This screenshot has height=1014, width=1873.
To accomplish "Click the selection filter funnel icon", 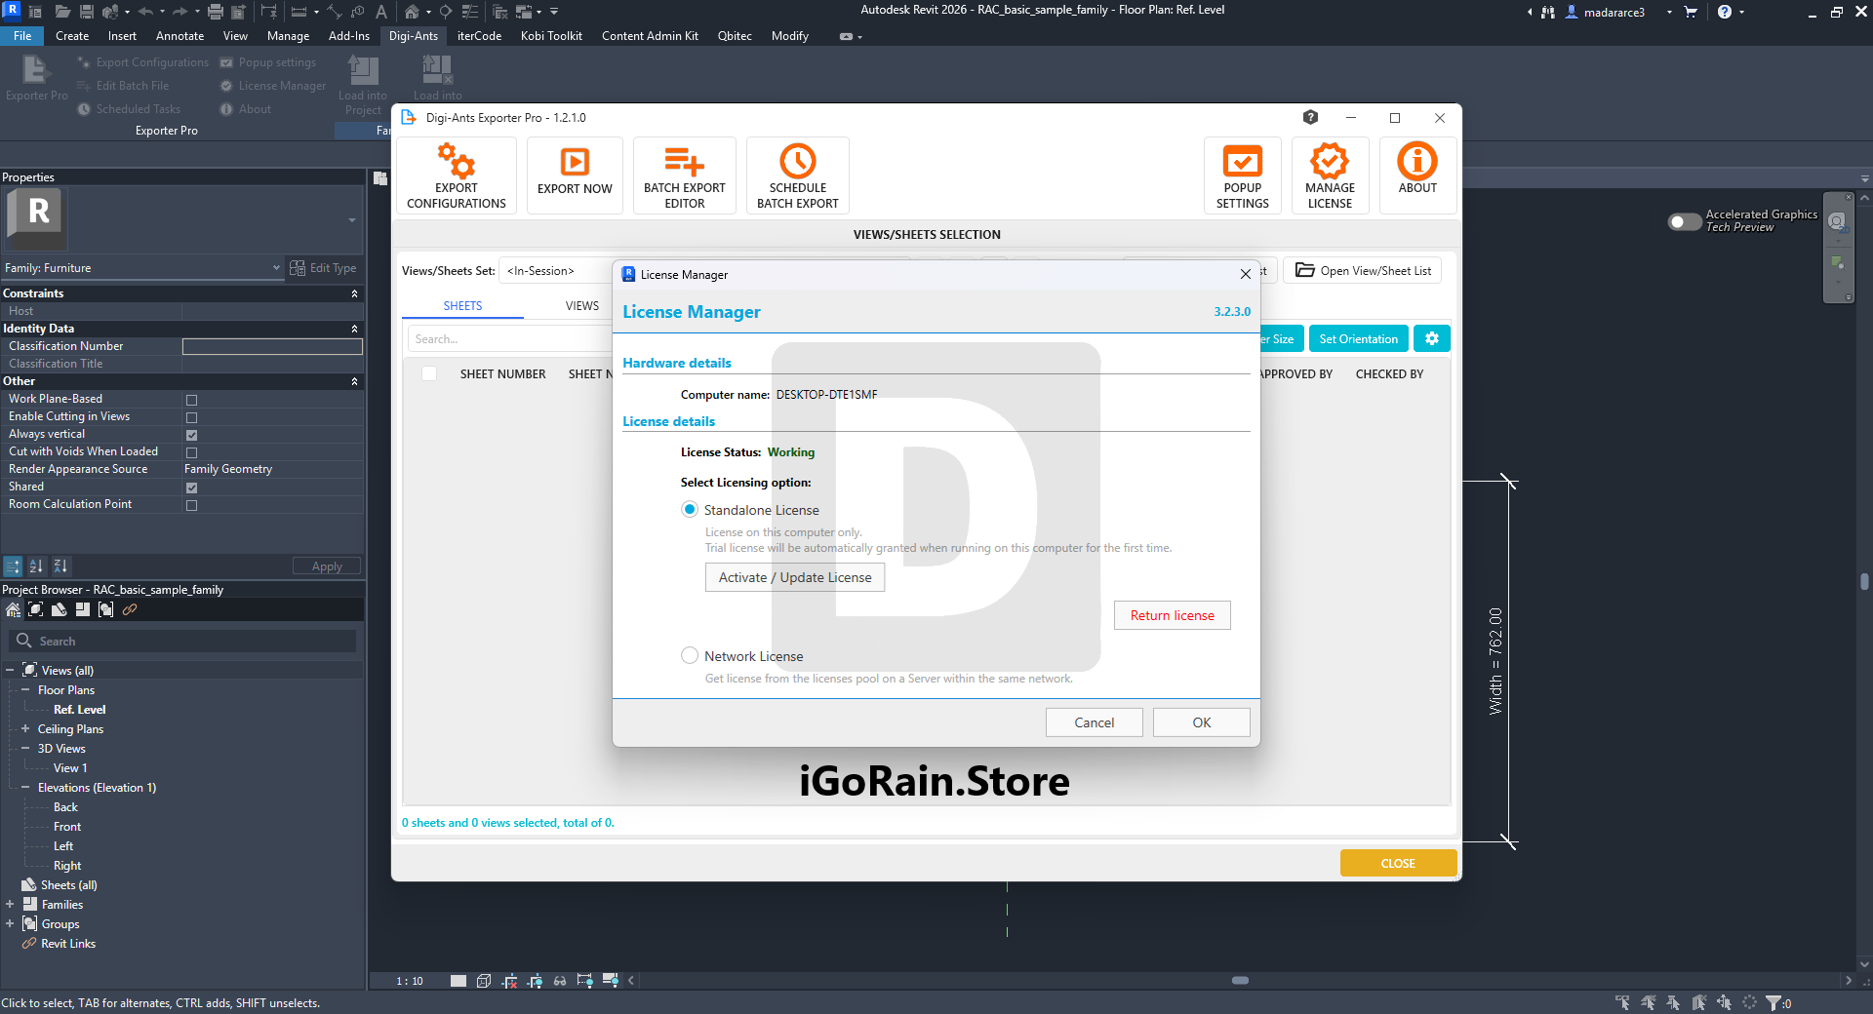I will tap(1773, 1002).
